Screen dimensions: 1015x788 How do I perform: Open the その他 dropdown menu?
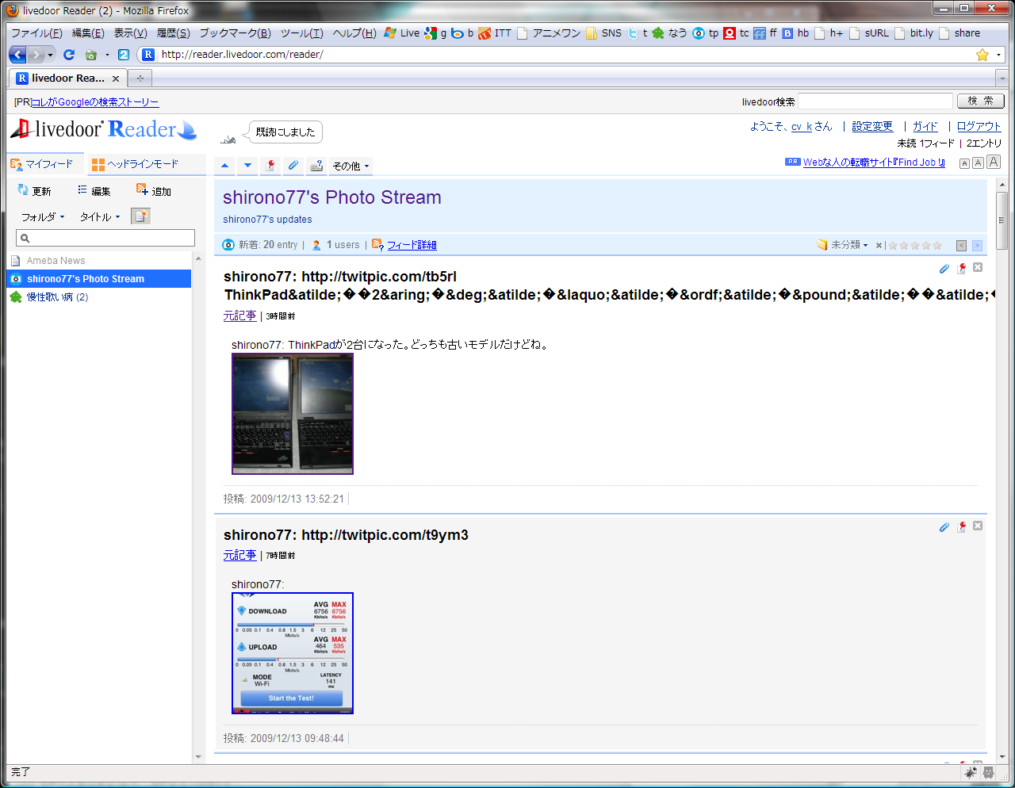[x=350, y=166]
